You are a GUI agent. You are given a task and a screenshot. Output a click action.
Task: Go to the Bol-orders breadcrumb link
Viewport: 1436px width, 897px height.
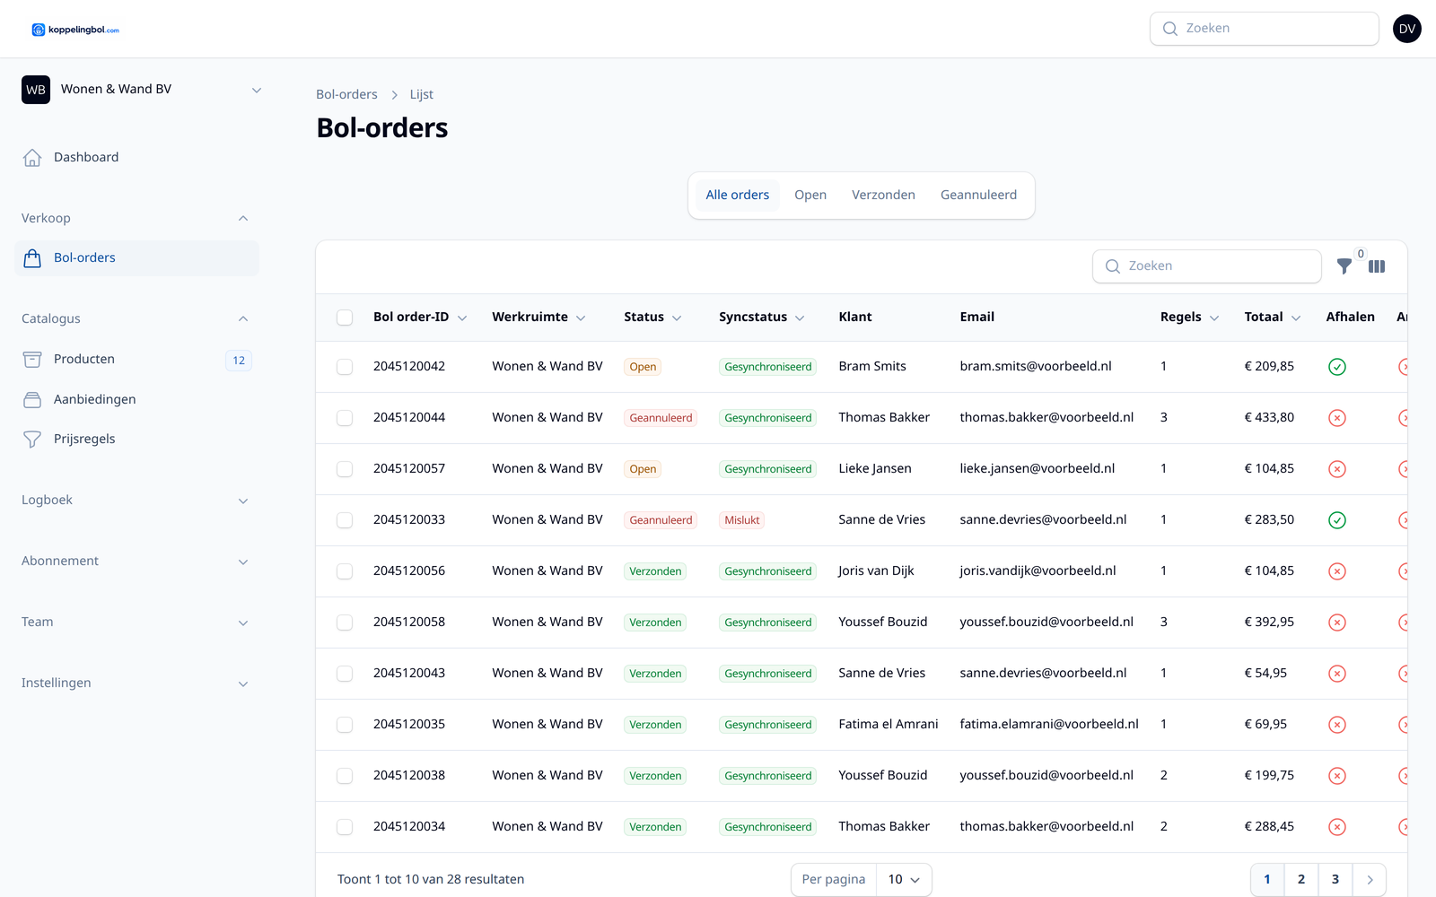tap(346, 95)
